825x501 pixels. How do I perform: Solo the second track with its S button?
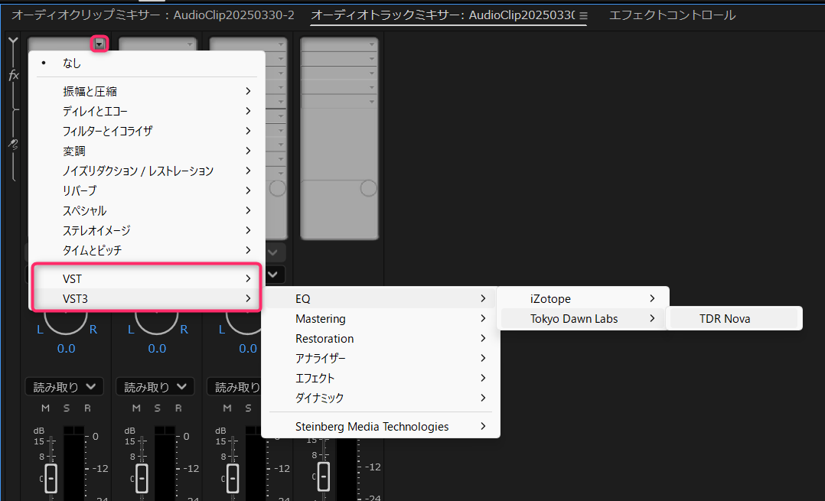click(157, 408)
